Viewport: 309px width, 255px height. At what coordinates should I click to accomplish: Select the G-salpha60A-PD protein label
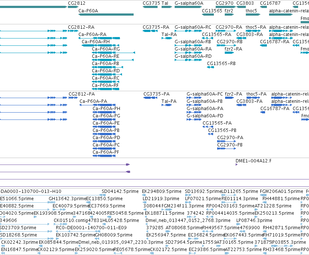(x=205, y=116)
